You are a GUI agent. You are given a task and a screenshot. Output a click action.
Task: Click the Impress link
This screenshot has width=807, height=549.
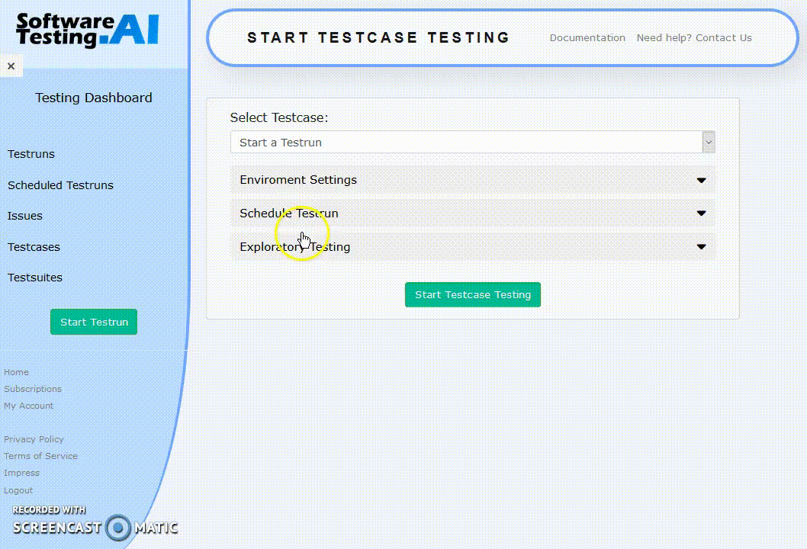tap(21, 473)
